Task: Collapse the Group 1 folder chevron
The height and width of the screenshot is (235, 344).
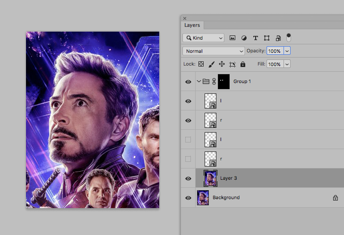Action: (199, 82)
